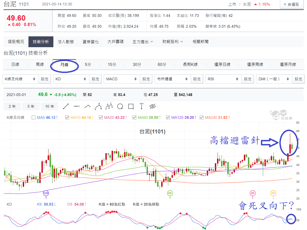Switch to 周線 chart
307x230 pixels.
[40, 65]
